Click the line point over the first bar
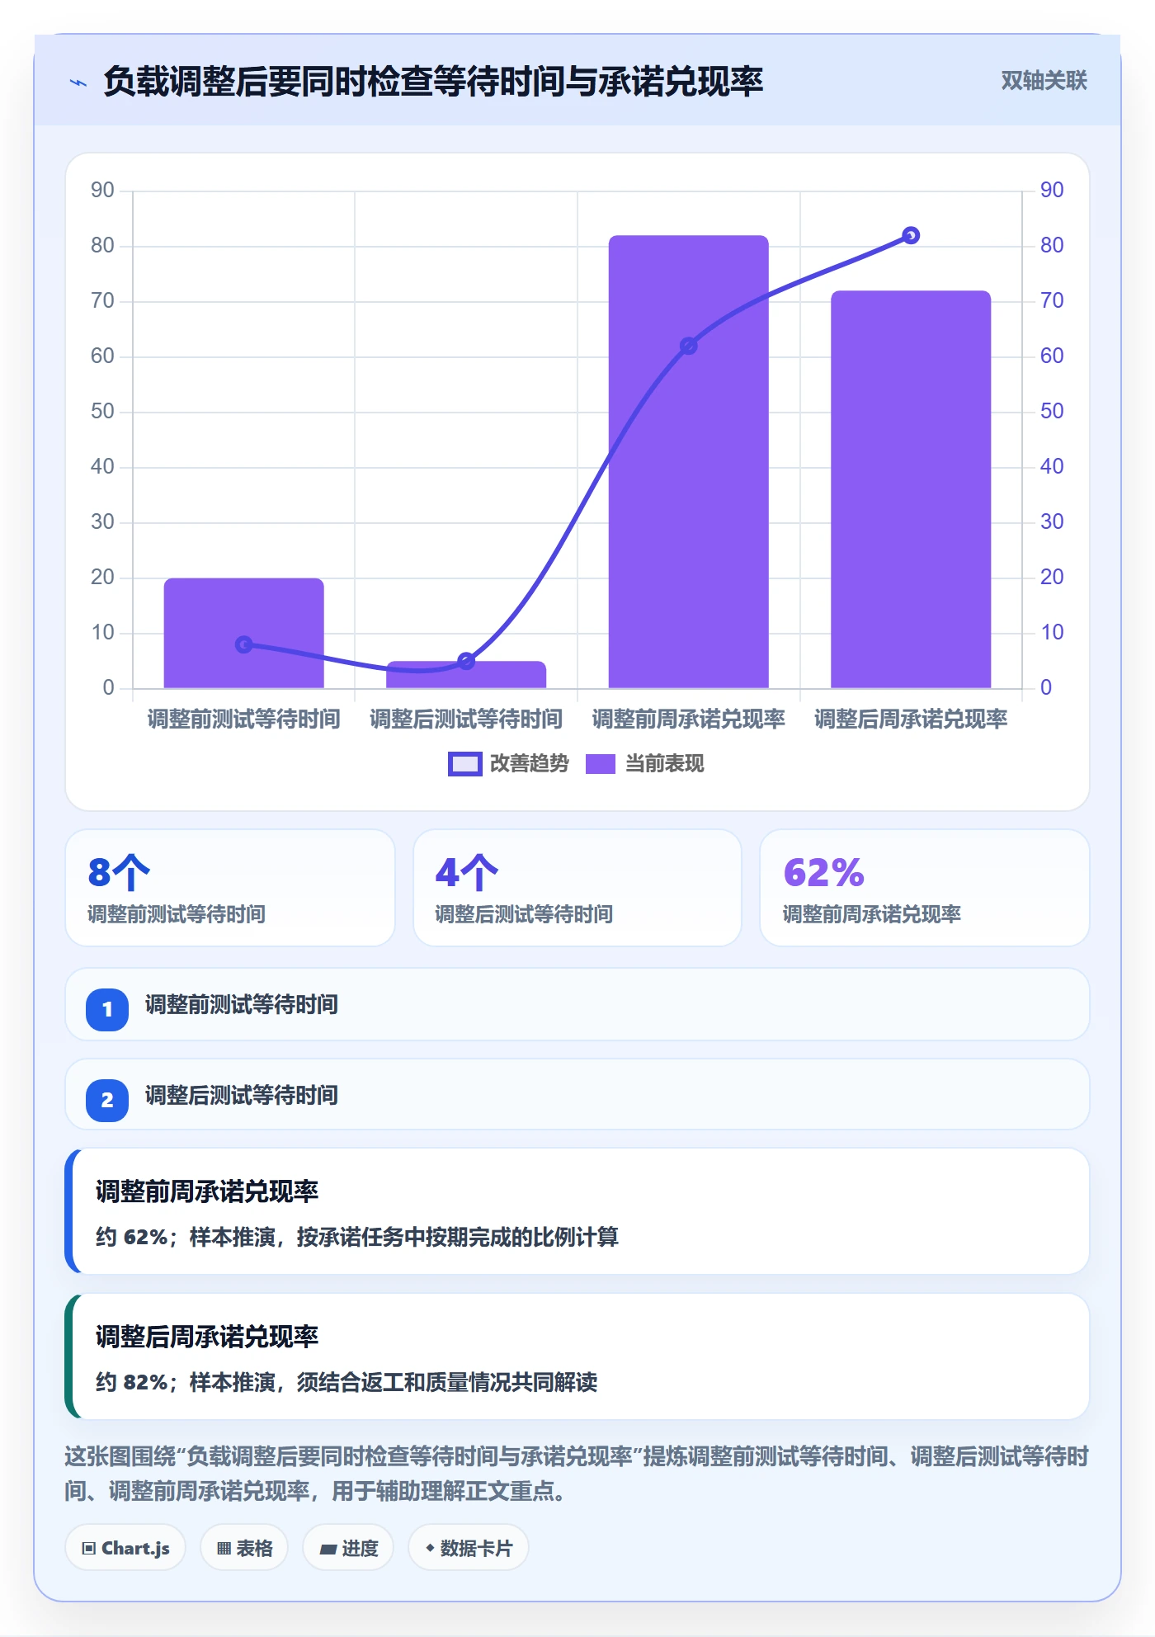The width and height of the screenshot is (1155, 1637). (243, 644)
